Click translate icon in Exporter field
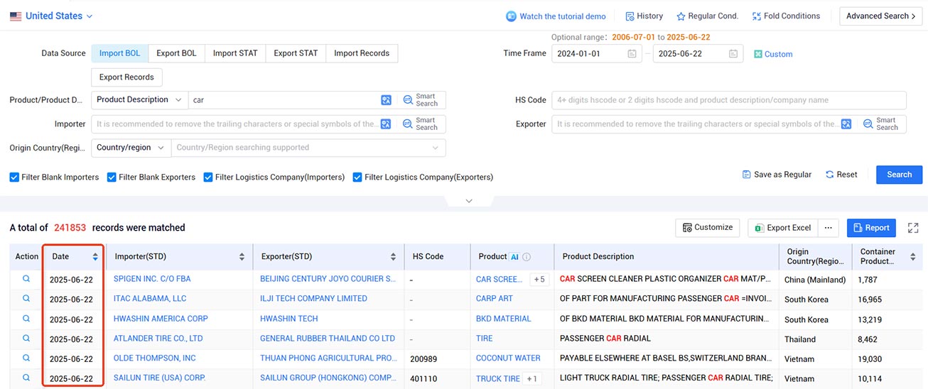 [x=846, y=124]
